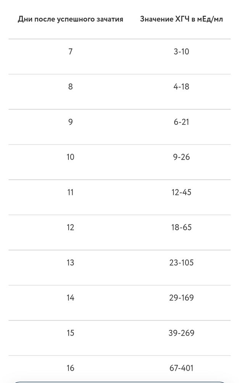
Task: Select the day 8 cell
Action: [70, 87]
